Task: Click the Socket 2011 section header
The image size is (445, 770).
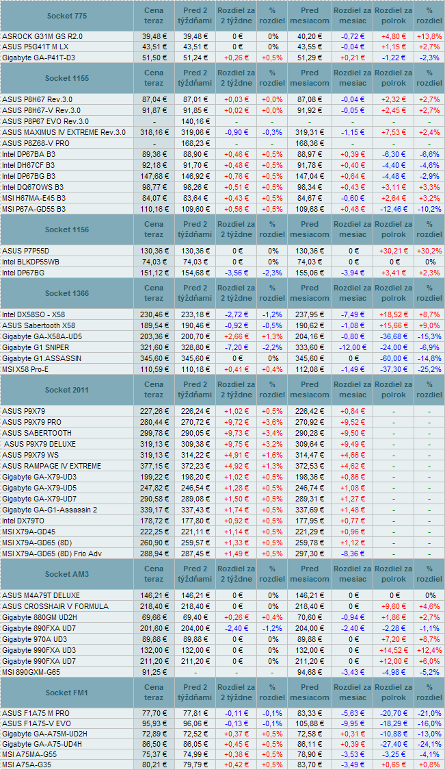Action: (67, 390)
